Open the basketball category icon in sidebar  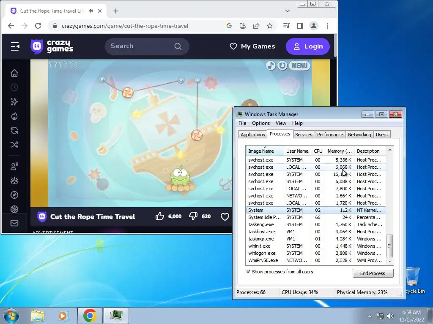tap(14, 209)
